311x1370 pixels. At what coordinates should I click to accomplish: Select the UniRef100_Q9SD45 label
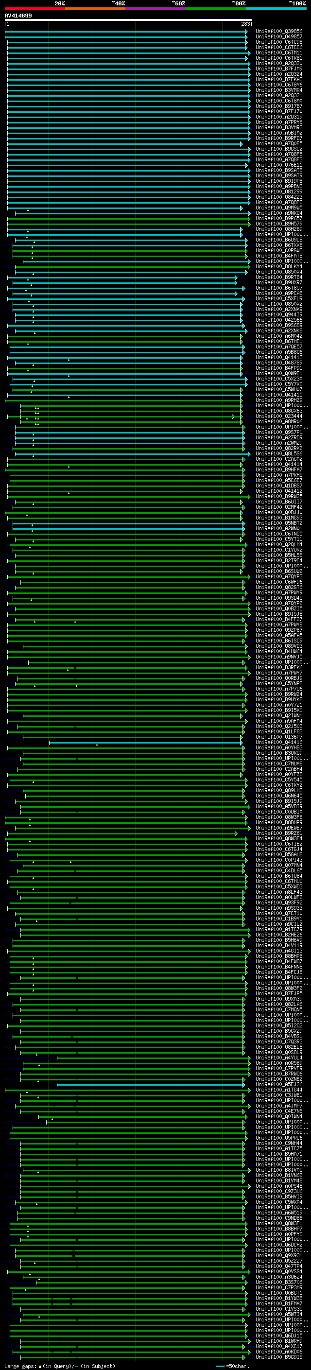[279, 598]
